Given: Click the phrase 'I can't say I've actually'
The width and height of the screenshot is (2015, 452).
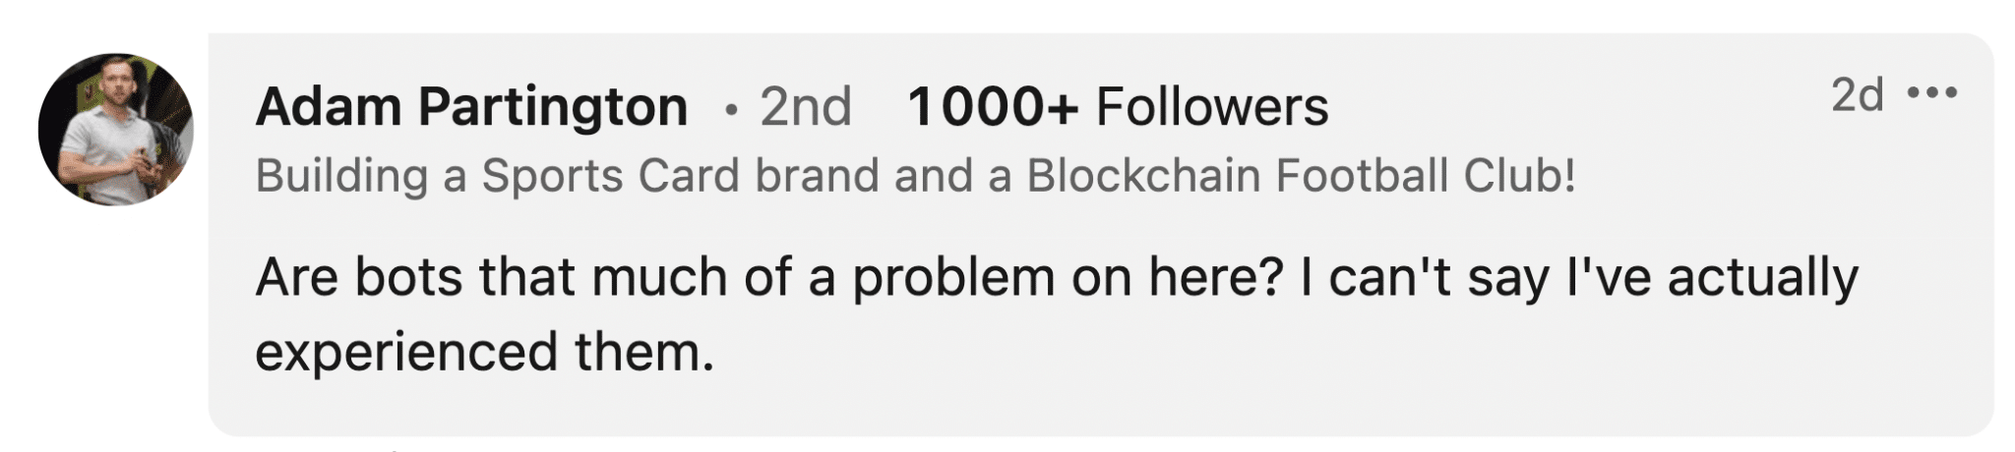Looking at the screenshot, I should coord(1579,277).
